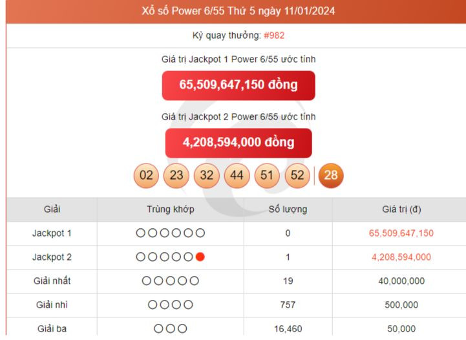The image size is (466, 340).
Task: Open draw number #982 link
Action: point(275,36)
